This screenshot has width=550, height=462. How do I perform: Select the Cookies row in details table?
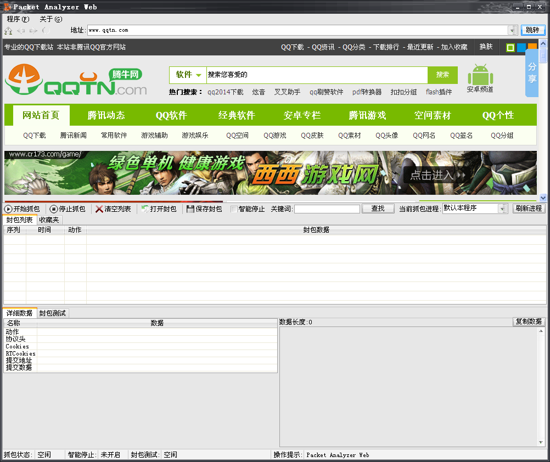tap(141, 346)
